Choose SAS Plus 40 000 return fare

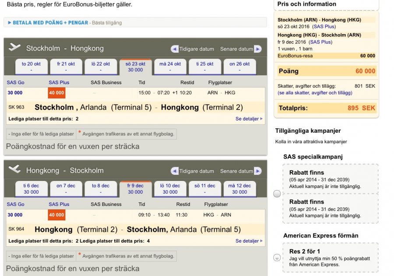(x=56, y=215)
